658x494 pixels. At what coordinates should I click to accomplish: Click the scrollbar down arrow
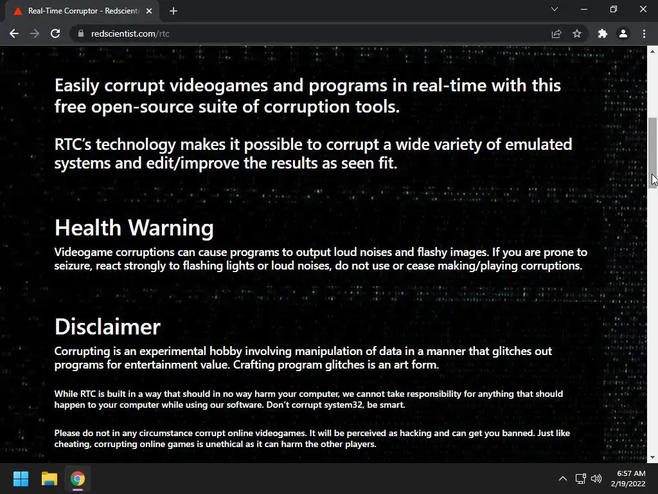pos(652,458)
